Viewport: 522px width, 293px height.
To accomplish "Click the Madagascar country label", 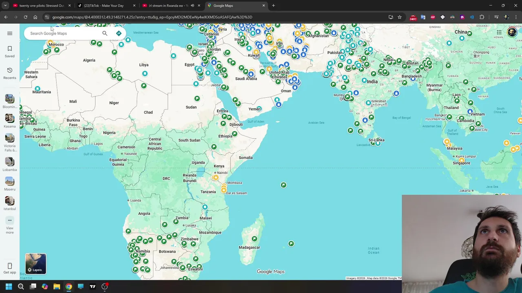I will [x=249, y=247].
